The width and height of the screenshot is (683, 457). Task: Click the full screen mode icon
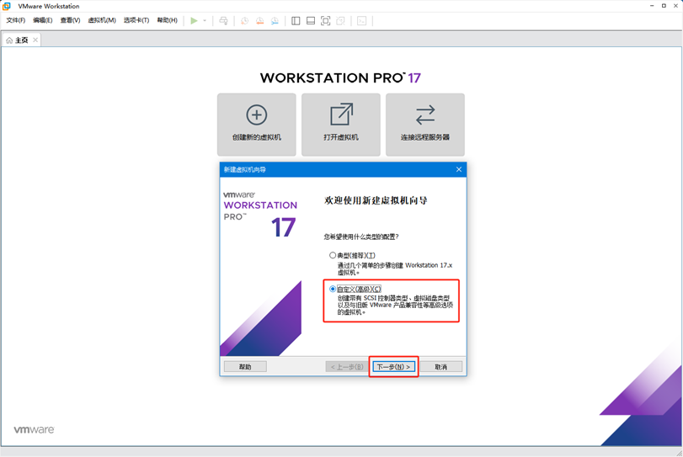click(x=325, y=20)
